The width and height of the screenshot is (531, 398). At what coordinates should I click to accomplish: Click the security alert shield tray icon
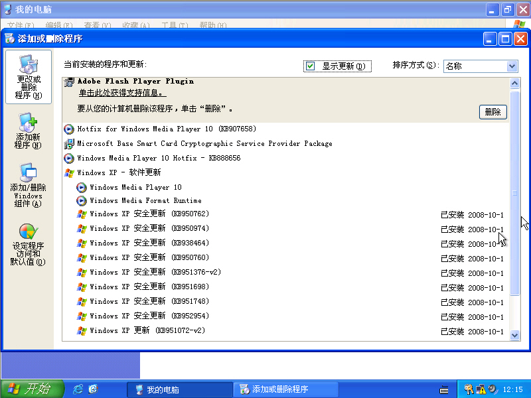[x=481, y=389]
